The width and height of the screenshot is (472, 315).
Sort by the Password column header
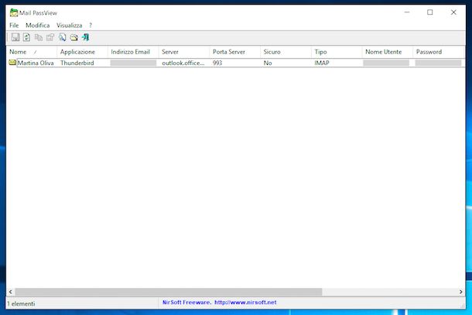439,52
